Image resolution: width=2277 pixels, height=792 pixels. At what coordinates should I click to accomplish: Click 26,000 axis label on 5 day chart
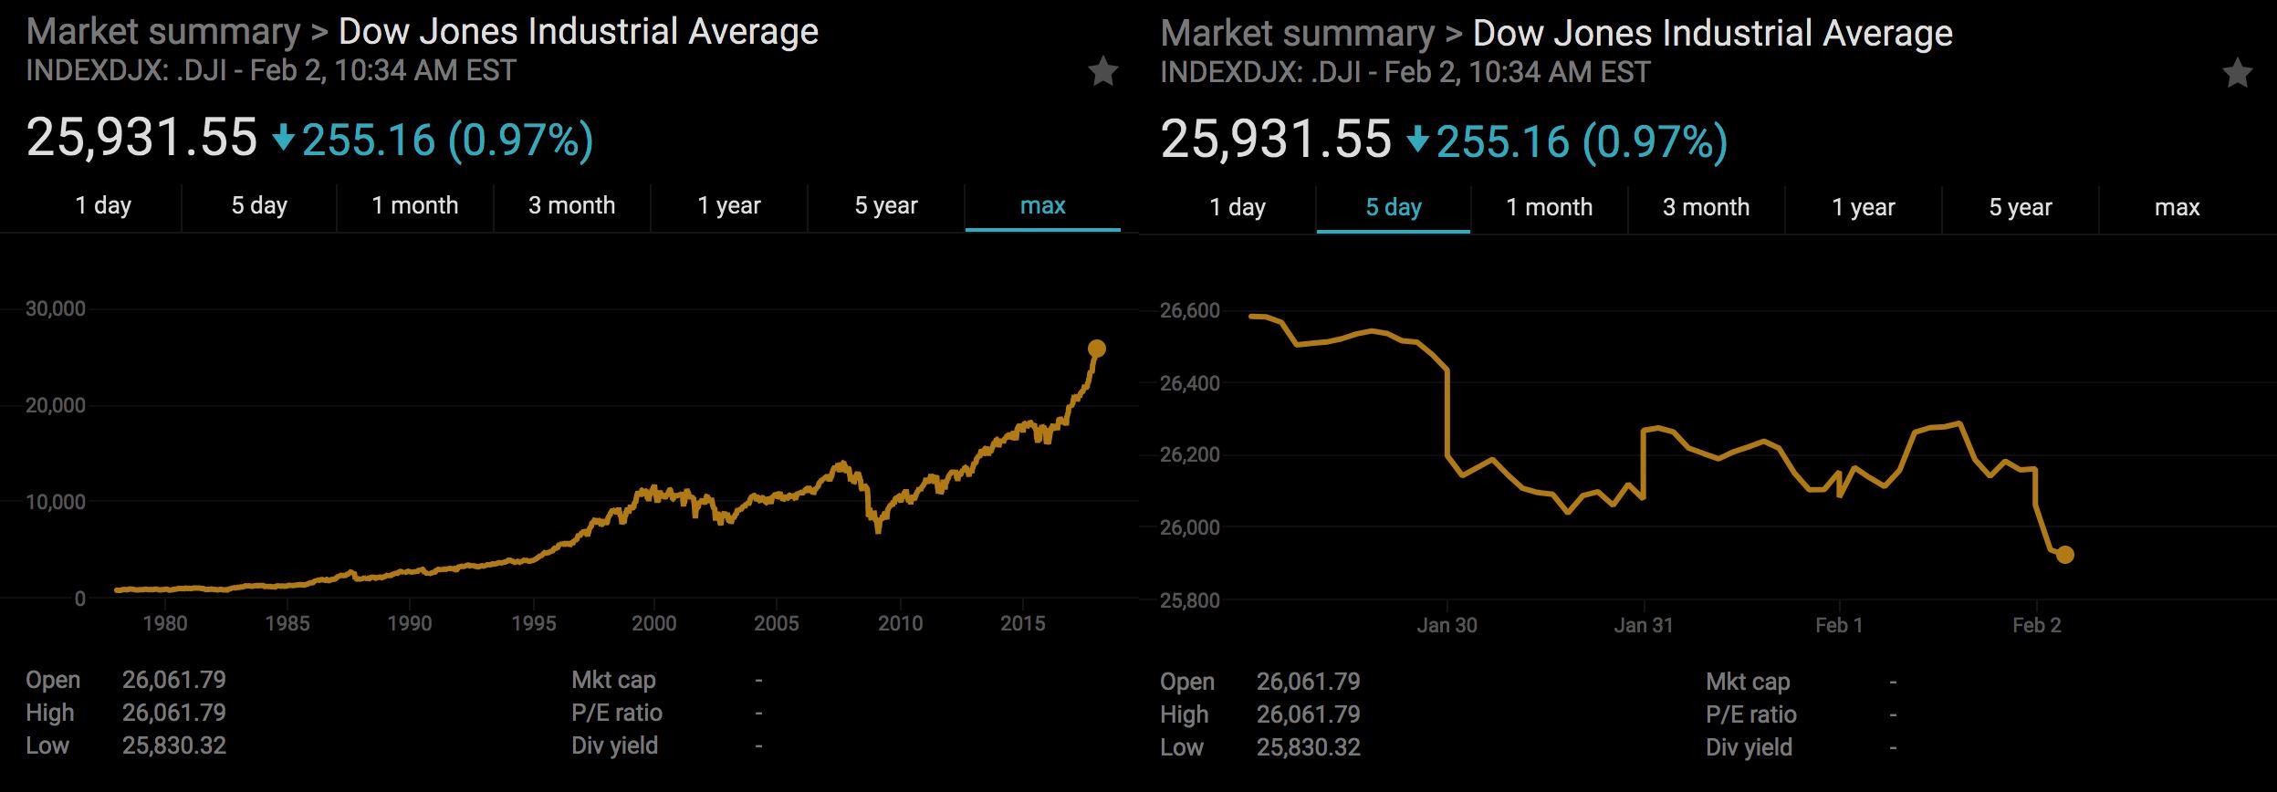[x=1190, y=527]
